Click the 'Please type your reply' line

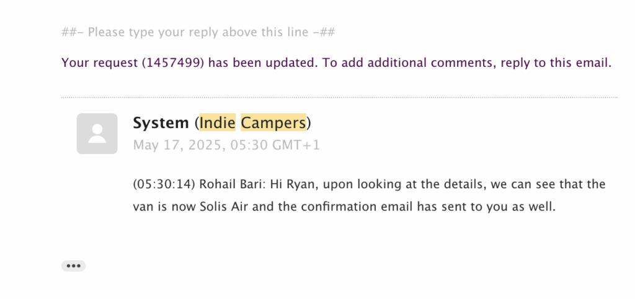pyautogui.click(x=198, y=32)
